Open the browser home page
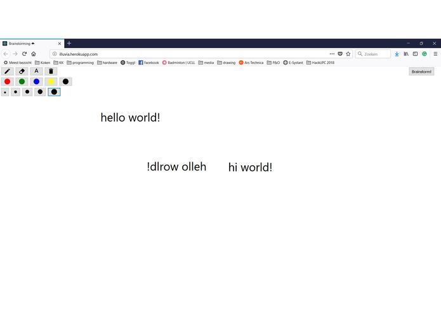The width and height of the screenshot is (441, 313). [x=34, y=54]
